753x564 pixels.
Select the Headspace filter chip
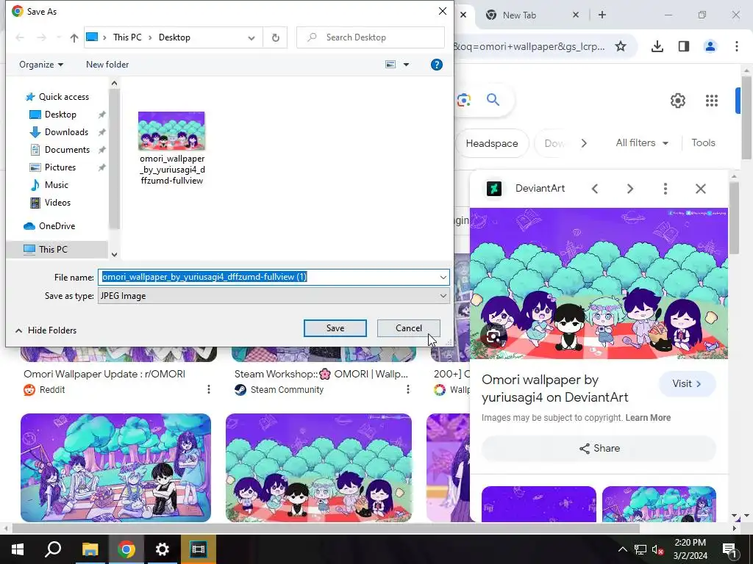point(492,143)
